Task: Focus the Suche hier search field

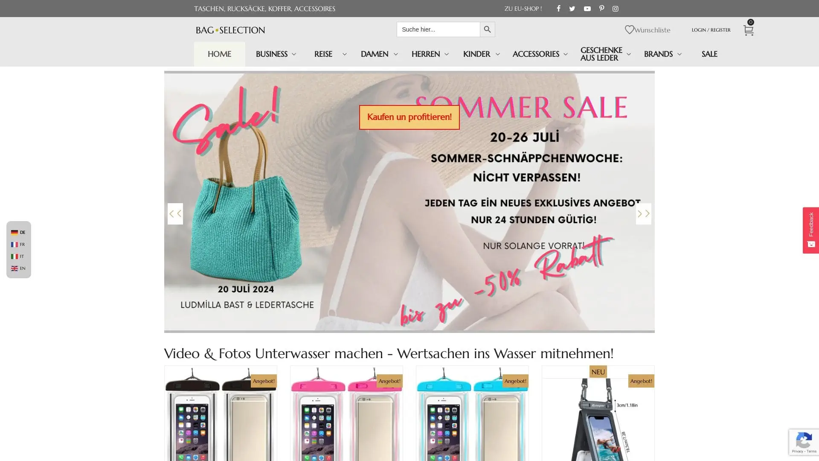Action: click(x=438, y=29)
